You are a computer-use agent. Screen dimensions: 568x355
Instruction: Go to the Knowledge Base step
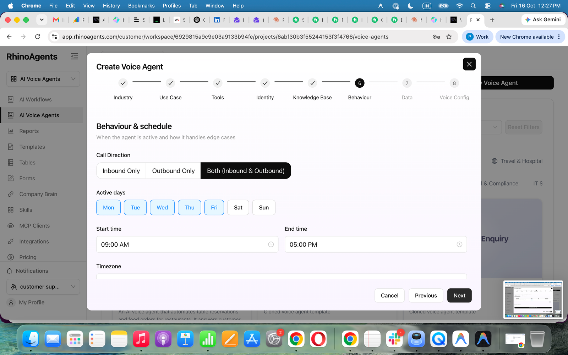[x=312, y=89]
